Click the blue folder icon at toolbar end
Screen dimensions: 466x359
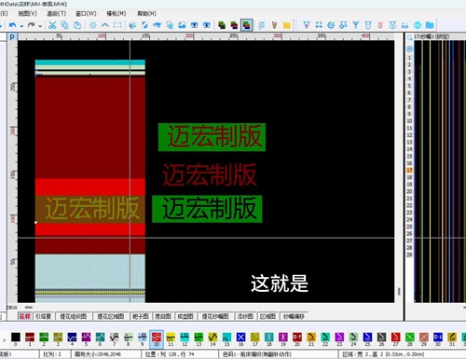pyautogui.click(x=430, y=25)
